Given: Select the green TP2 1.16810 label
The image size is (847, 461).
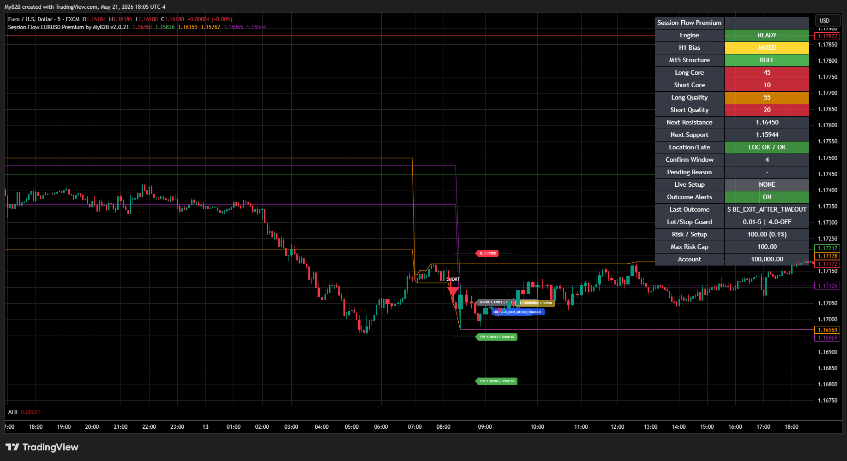Looking at the screenshot, I should (x=496, y=381).
